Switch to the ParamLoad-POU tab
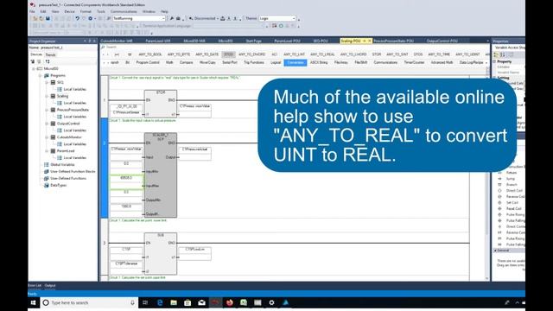Screen dimensions: 553x311 (287, 41)
